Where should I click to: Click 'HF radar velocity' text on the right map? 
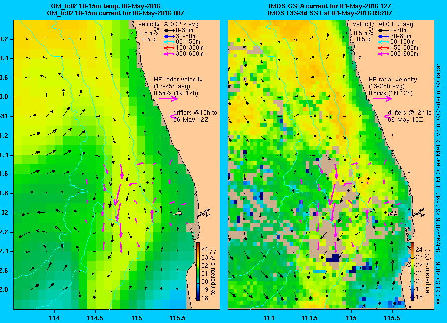pyautogui.click(x=393, y=80)
